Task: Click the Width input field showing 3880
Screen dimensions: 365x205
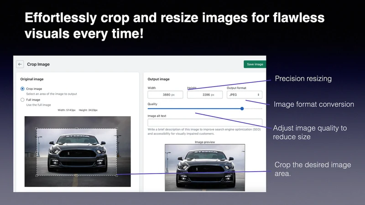Action: pos(165,95)
